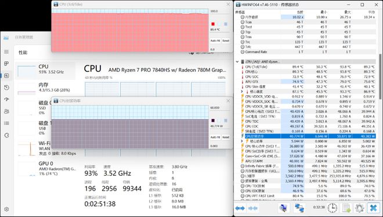Open the Processes page in Task Manager sidebar
This screenshot has height=217, width=383.
point(6,64)
